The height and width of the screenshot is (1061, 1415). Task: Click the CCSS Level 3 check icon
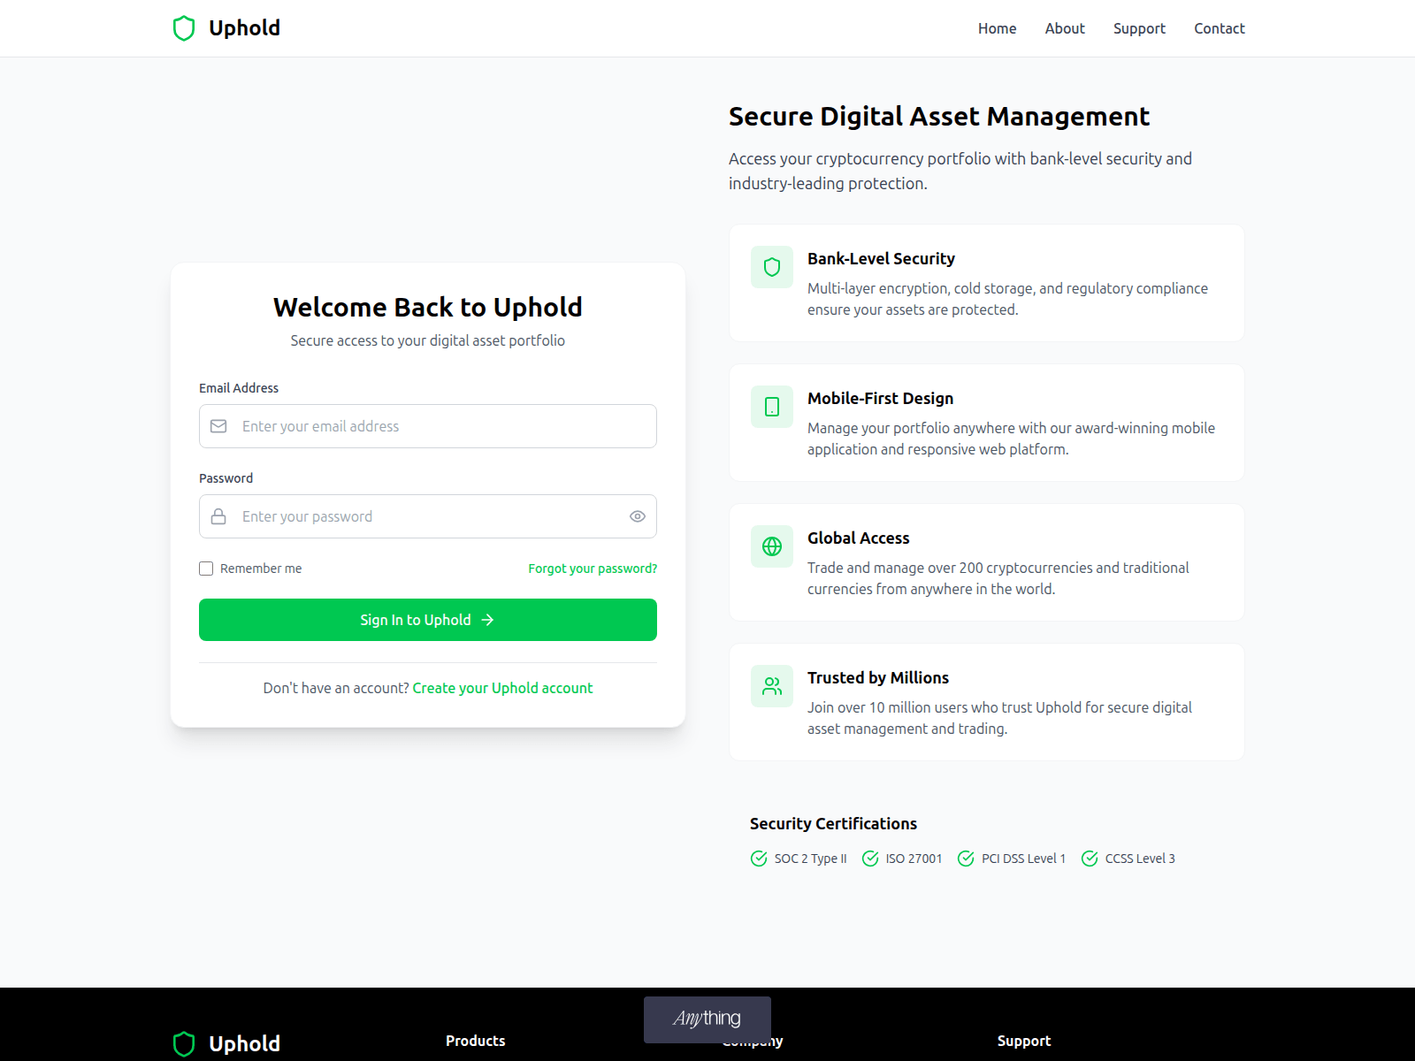coord(1090,859)
